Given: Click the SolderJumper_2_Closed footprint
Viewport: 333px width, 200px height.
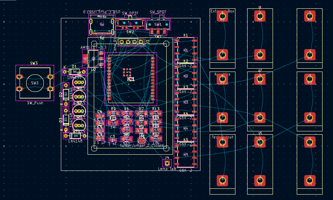Looking at the screenshot, I should [x=141, y=141].
